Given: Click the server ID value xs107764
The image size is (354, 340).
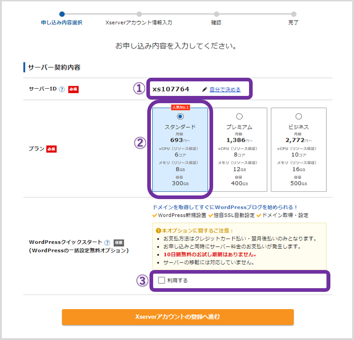Looking at the screenshot, I should pos(171,90).
